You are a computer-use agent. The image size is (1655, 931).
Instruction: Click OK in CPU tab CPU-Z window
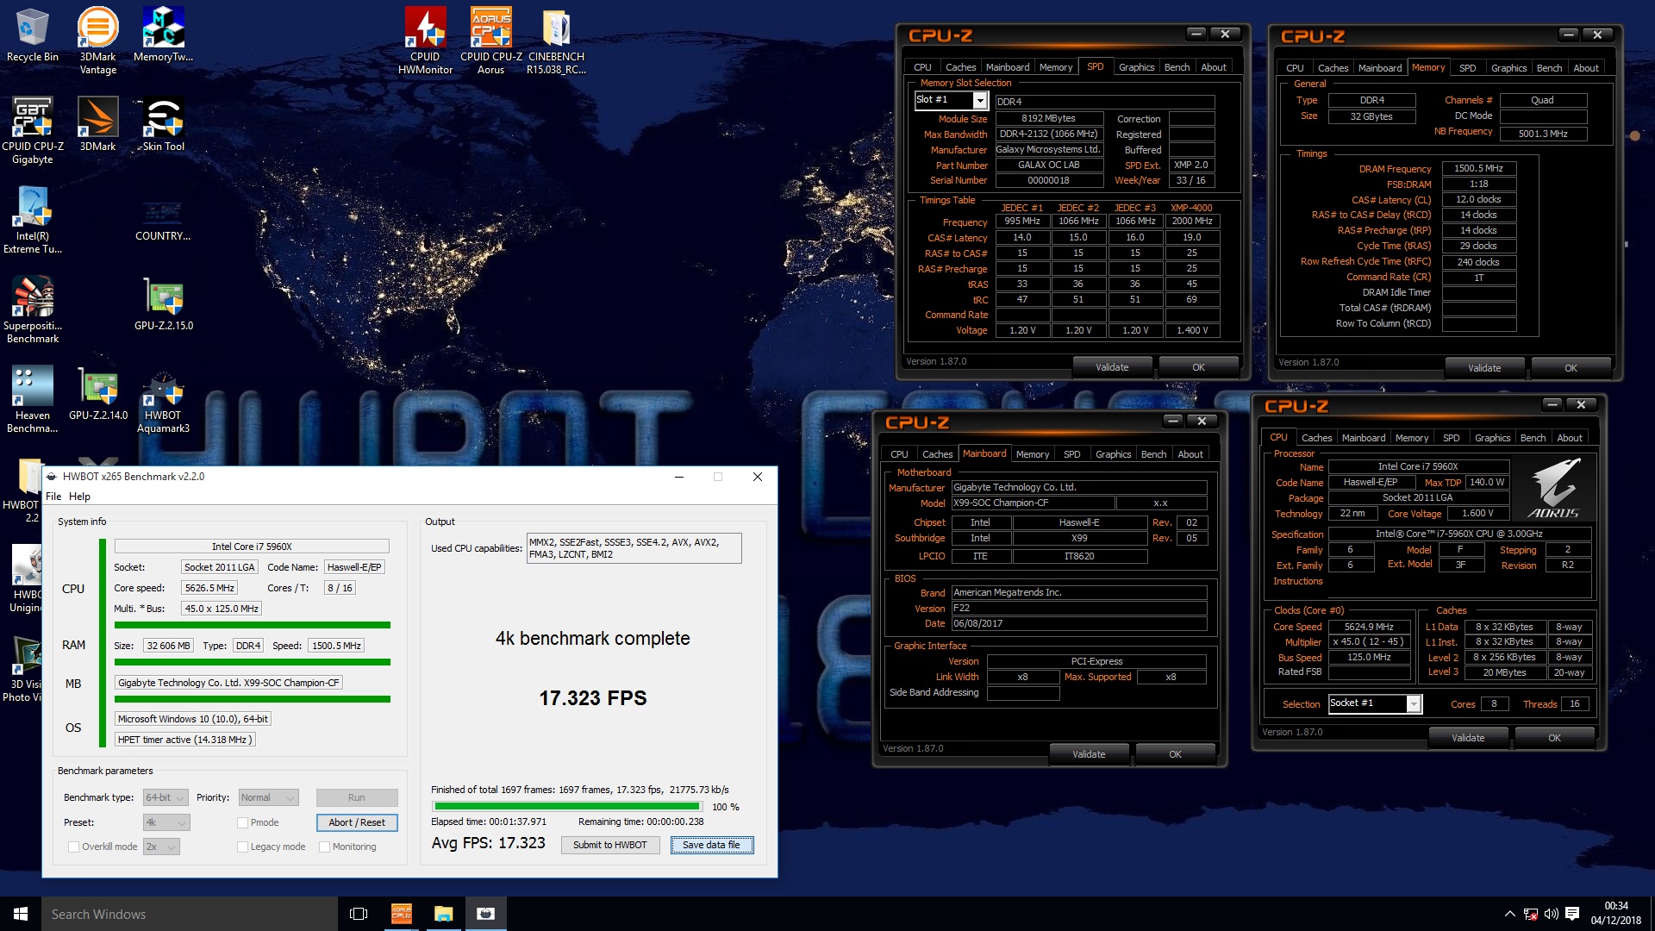tap(1554, 738)
